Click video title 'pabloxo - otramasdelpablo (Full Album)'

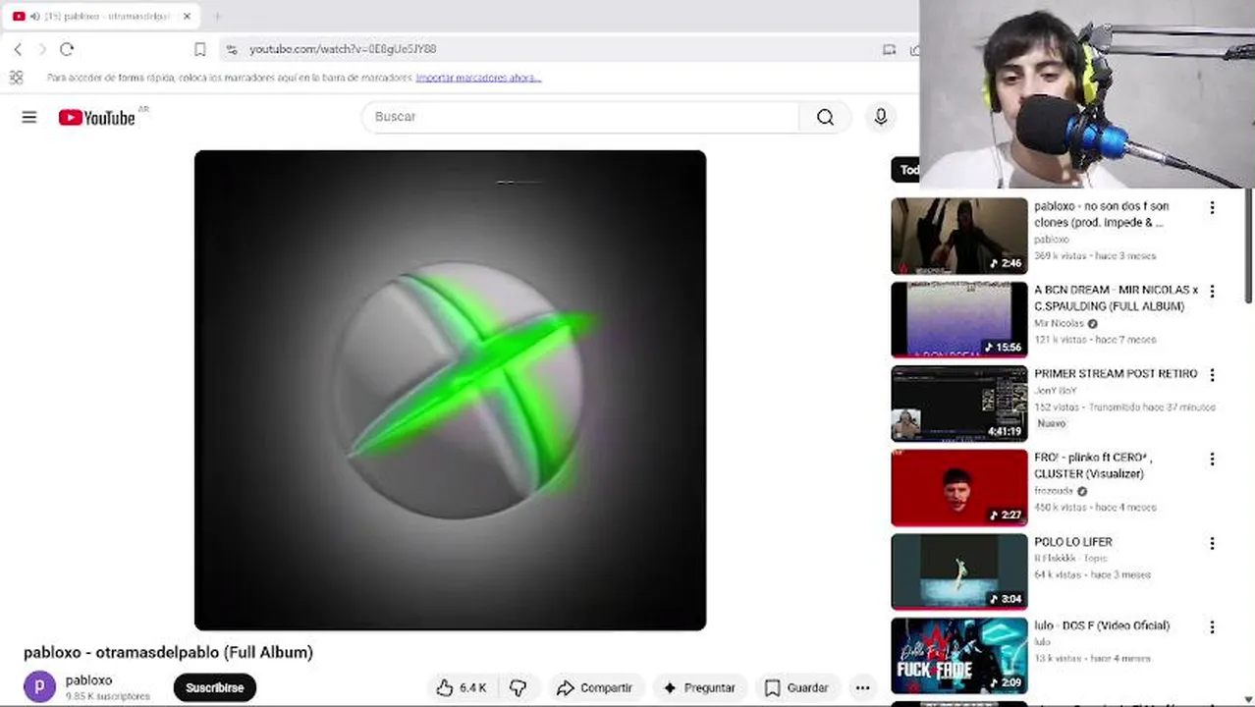[168, 652]
